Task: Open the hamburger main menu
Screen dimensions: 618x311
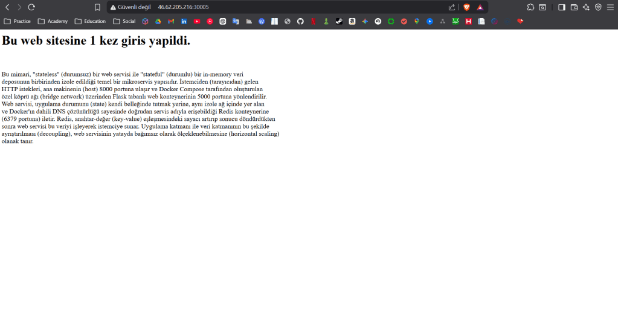Action: (610, 7)
